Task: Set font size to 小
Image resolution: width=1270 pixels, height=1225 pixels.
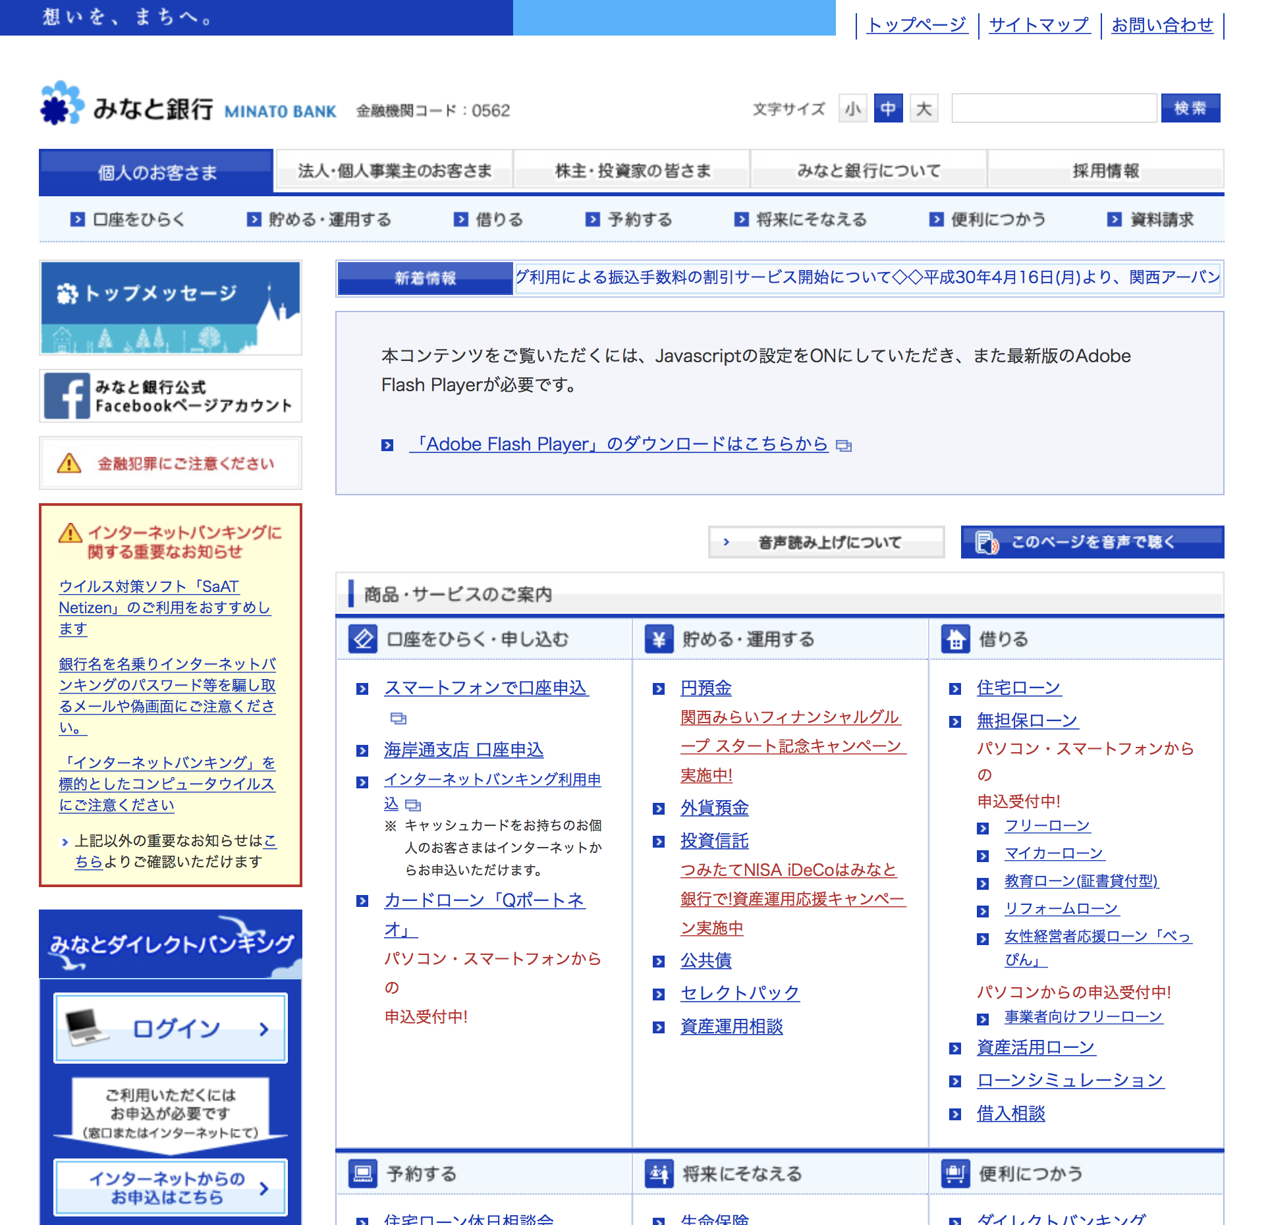Action: point(852,108)
